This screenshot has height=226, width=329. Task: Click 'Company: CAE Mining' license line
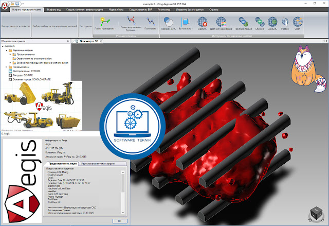(x=58, y=172)
